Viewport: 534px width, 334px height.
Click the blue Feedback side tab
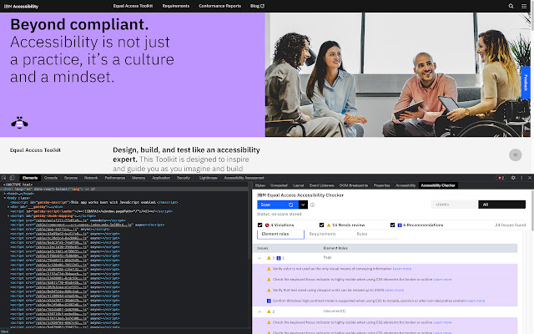526,82
